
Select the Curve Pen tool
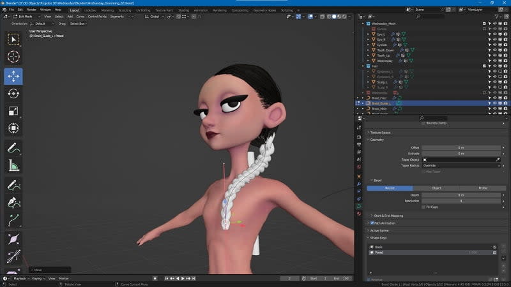click(x=13, y=202)
